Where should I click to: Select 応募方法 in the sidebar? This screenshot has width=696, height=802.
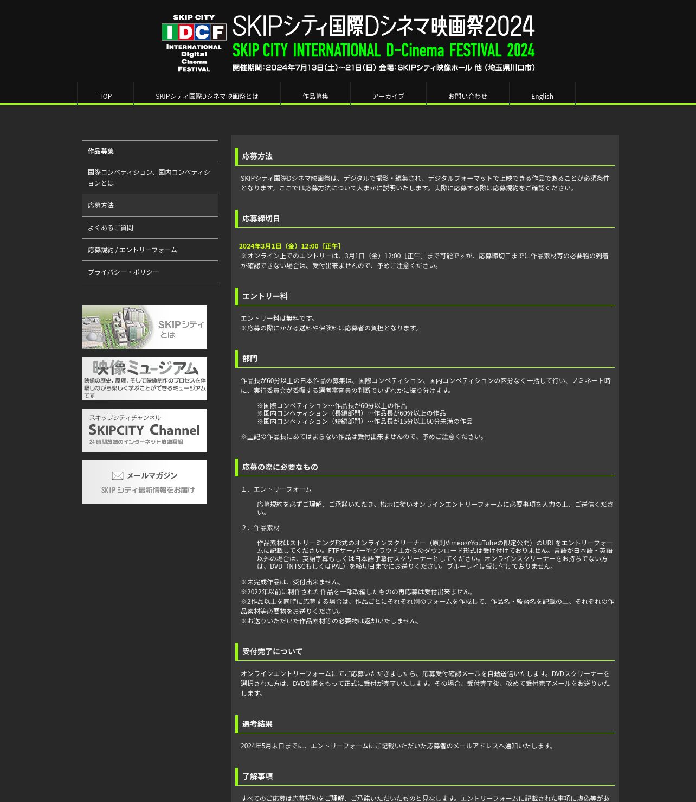click(x=150, y=205)
